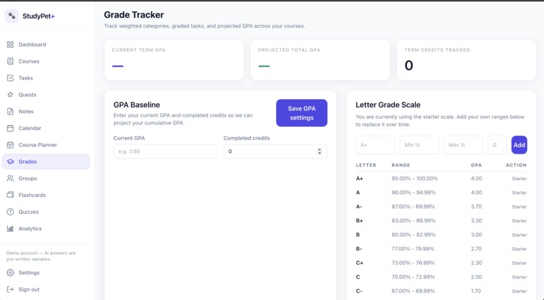Viewport: 544px width, 300px height.
Task: Click the Course Planner calendar icon
Action: coord(10,145)
